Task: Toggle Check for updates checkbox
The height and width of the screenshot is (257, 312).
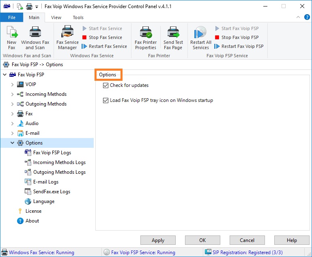Action: (x=105, y=85)
